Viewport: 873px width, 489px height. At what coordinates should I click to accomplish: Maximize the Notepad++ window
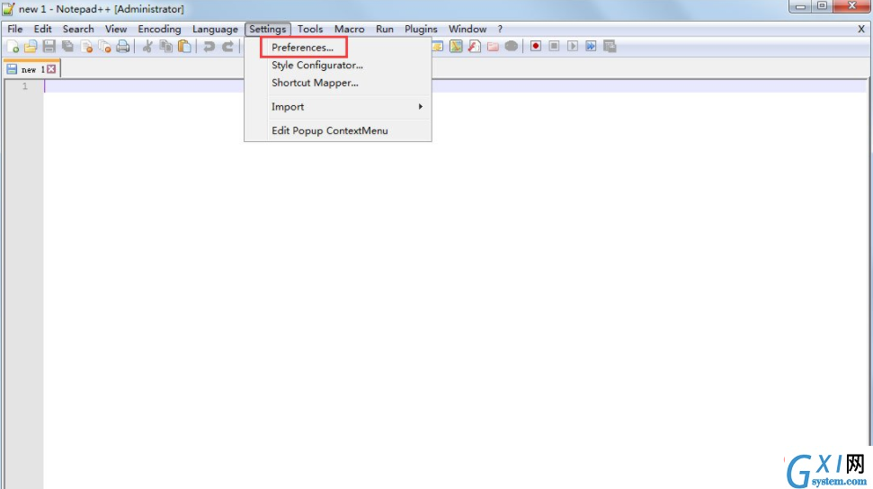(x=822, y=6)
